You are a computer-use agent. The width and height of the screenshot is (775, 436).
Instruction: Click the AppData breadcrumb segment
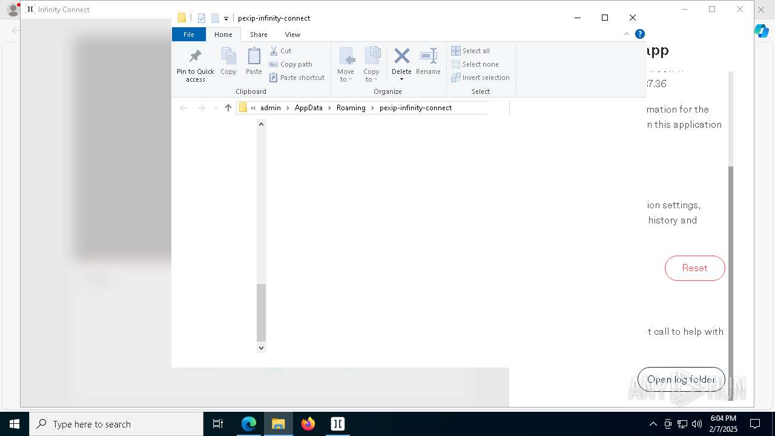click(308, 108)
